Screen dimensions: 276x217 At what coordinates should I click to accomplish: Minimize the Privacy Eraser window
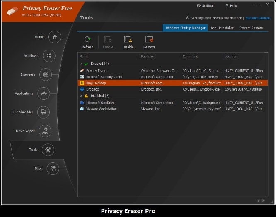coord(259,5)
